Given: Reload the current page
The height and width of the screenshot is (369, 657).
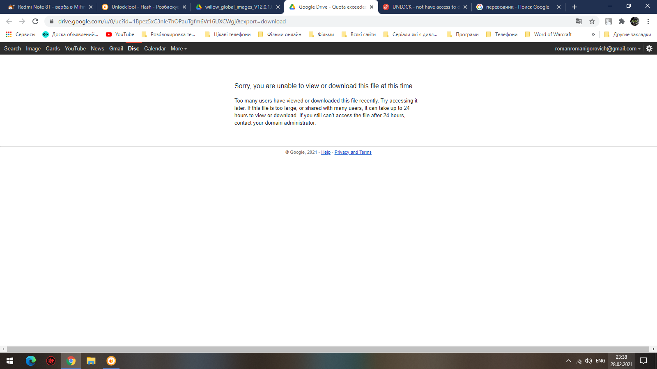Looking at the screenshot, I should 35,21.
